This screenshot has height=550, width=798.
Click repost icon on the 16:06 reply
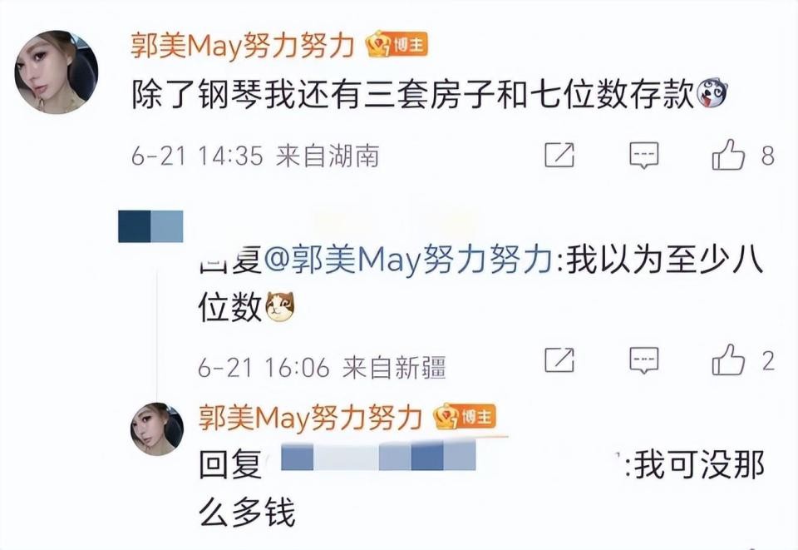[559, 360]
